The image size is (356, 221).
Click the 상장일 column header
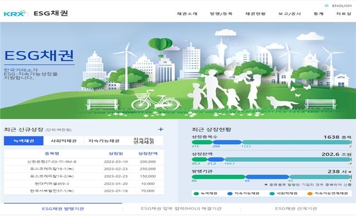pos(116,154)
